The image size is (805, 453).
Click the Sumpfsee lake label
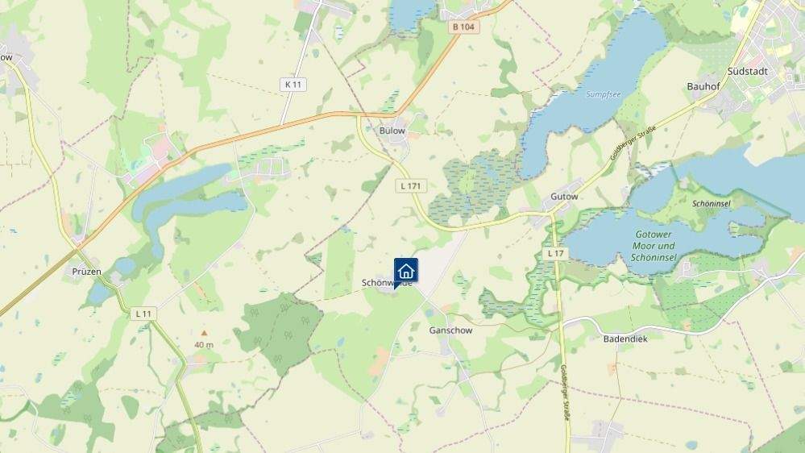pos(604,94)
